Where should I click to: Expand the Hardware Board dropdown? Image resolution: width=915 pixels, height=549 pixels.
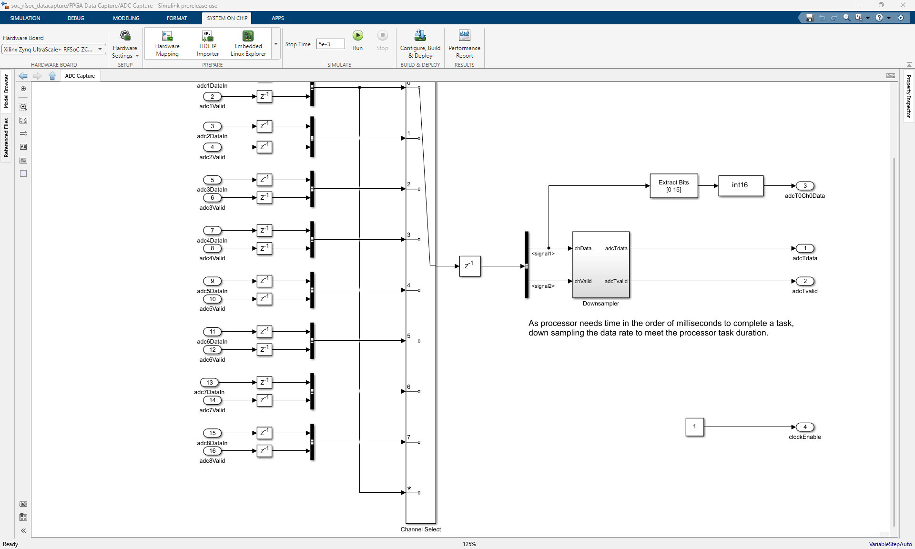pyautogui.click(x=100, y=49)
